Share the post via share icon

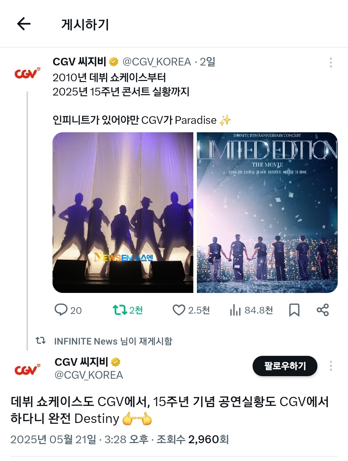coord(323,310)
